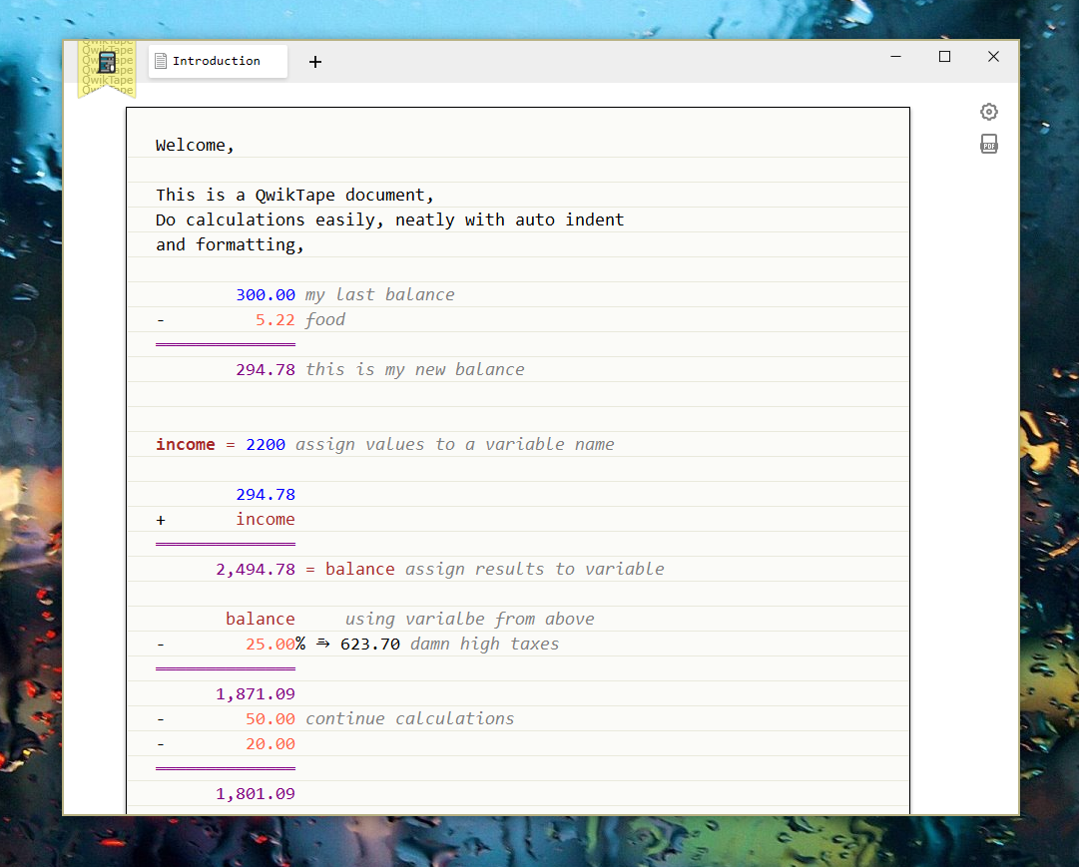Select the result 1,801.09
This screenshot has height=867, width=1079.
[x=256, y=793]
